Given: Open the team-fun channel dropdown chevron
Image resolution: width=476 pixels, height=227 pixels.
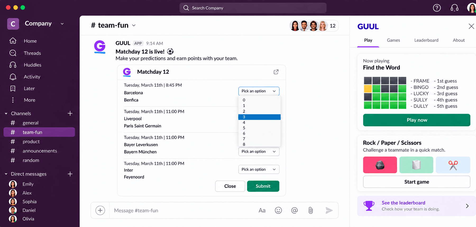Looking at the screenshot, I should coord(134,25).
